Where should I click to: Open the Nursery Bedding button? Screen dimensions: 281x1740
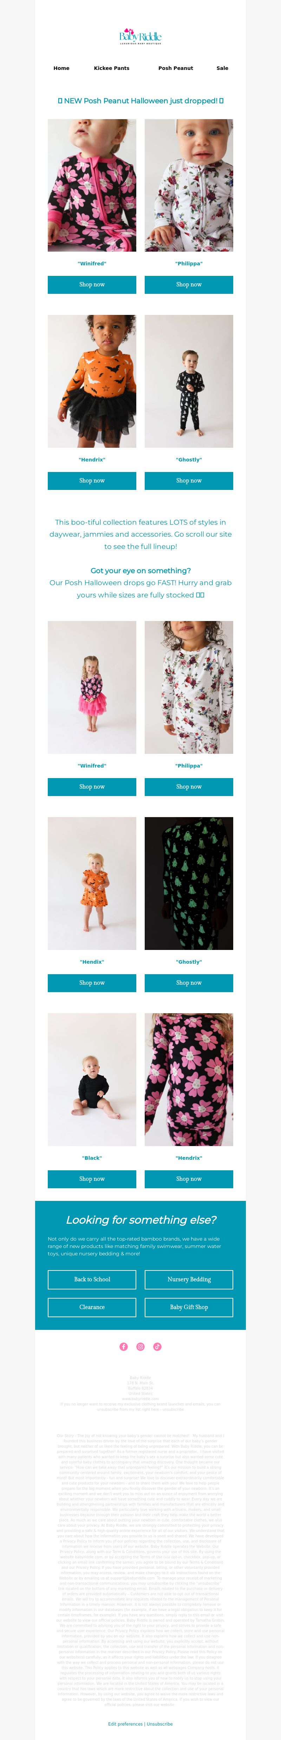(189, 1279)
